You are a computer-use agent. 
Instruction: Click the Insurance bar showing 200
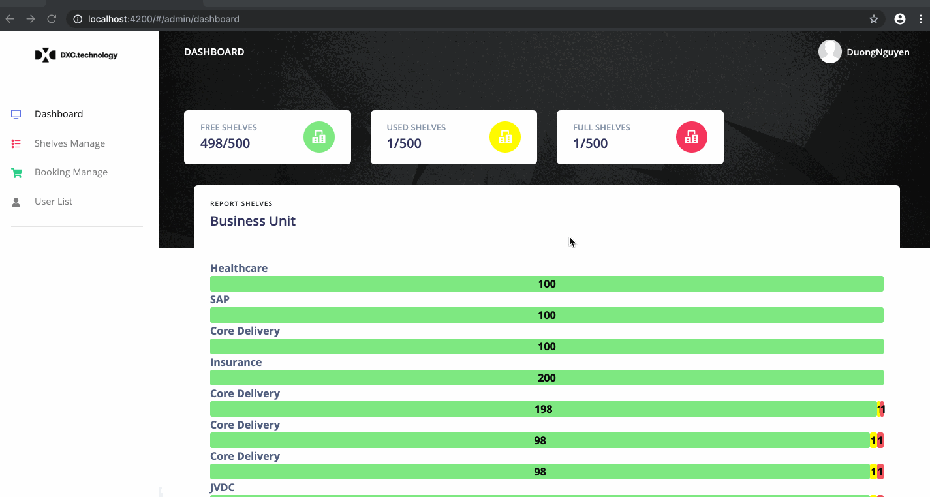547,378
